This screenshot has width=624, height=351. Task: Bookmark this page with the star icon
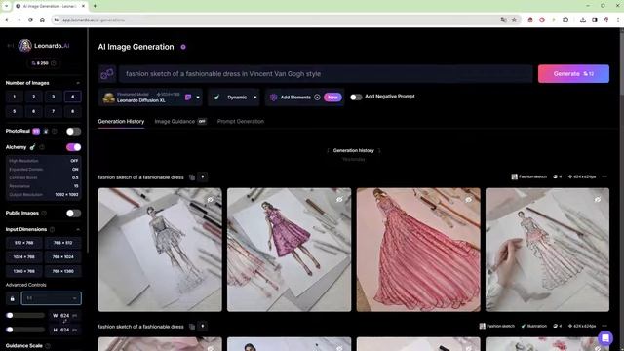514,19
